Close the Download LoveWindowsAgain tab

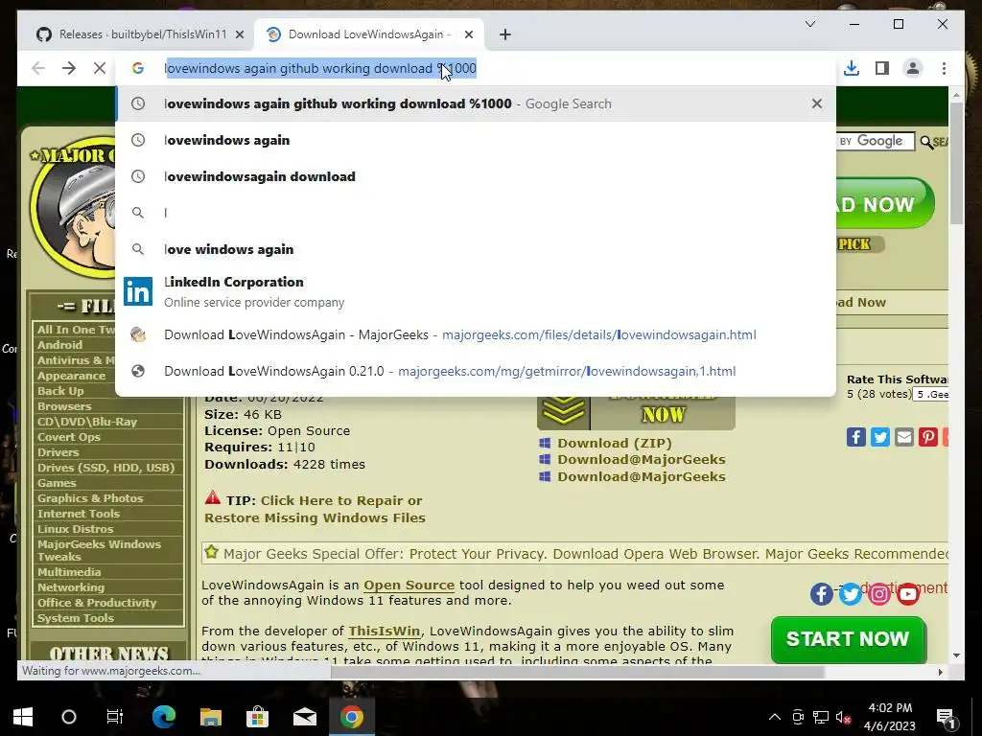pyautogui.click(x=468, y=34)
